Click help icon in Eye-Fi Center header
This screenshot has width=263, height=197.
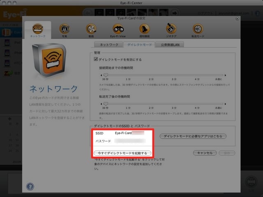click(x=257, y=14)
